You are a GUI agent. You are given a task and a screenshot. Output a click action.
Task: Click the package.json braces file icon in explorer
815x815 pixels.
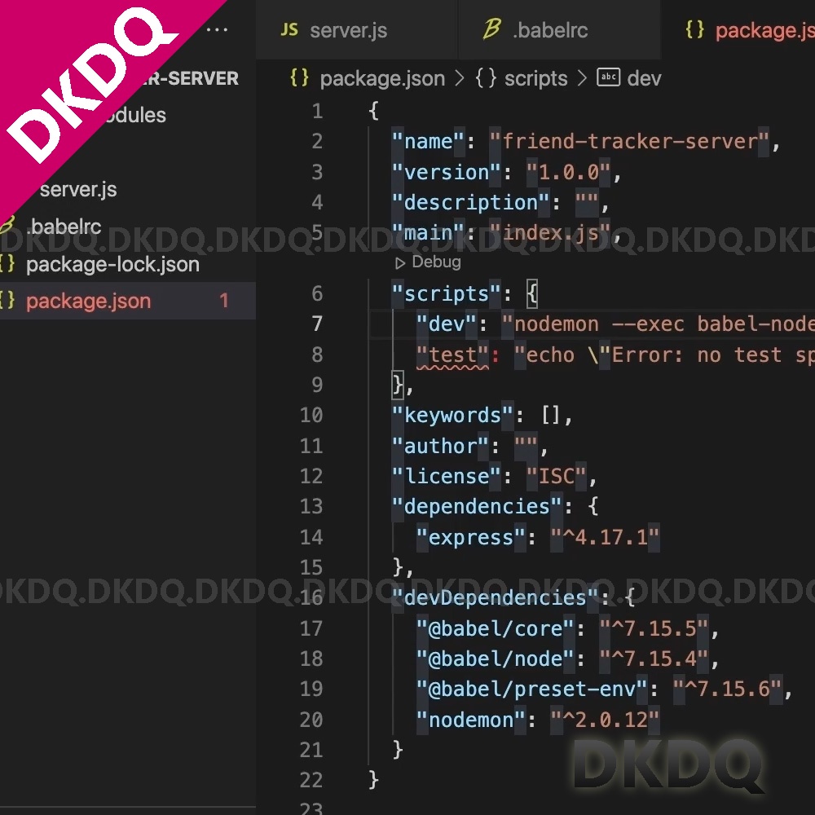(x=7, y=301)
